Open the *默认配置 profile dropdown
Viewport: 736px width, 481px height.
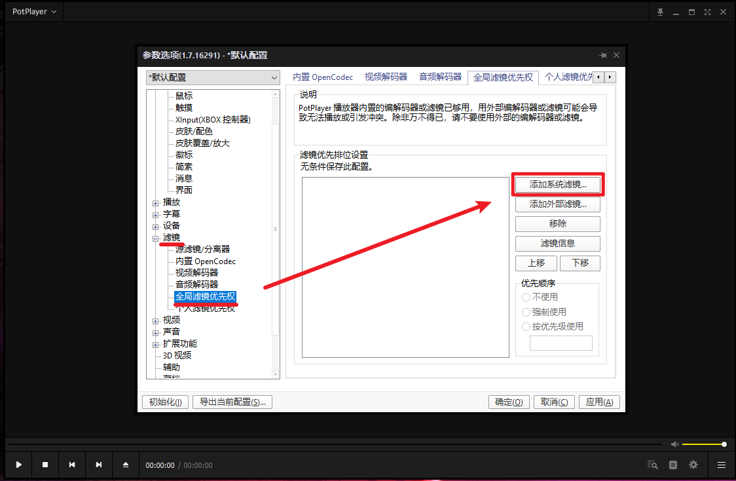(213, 77)
